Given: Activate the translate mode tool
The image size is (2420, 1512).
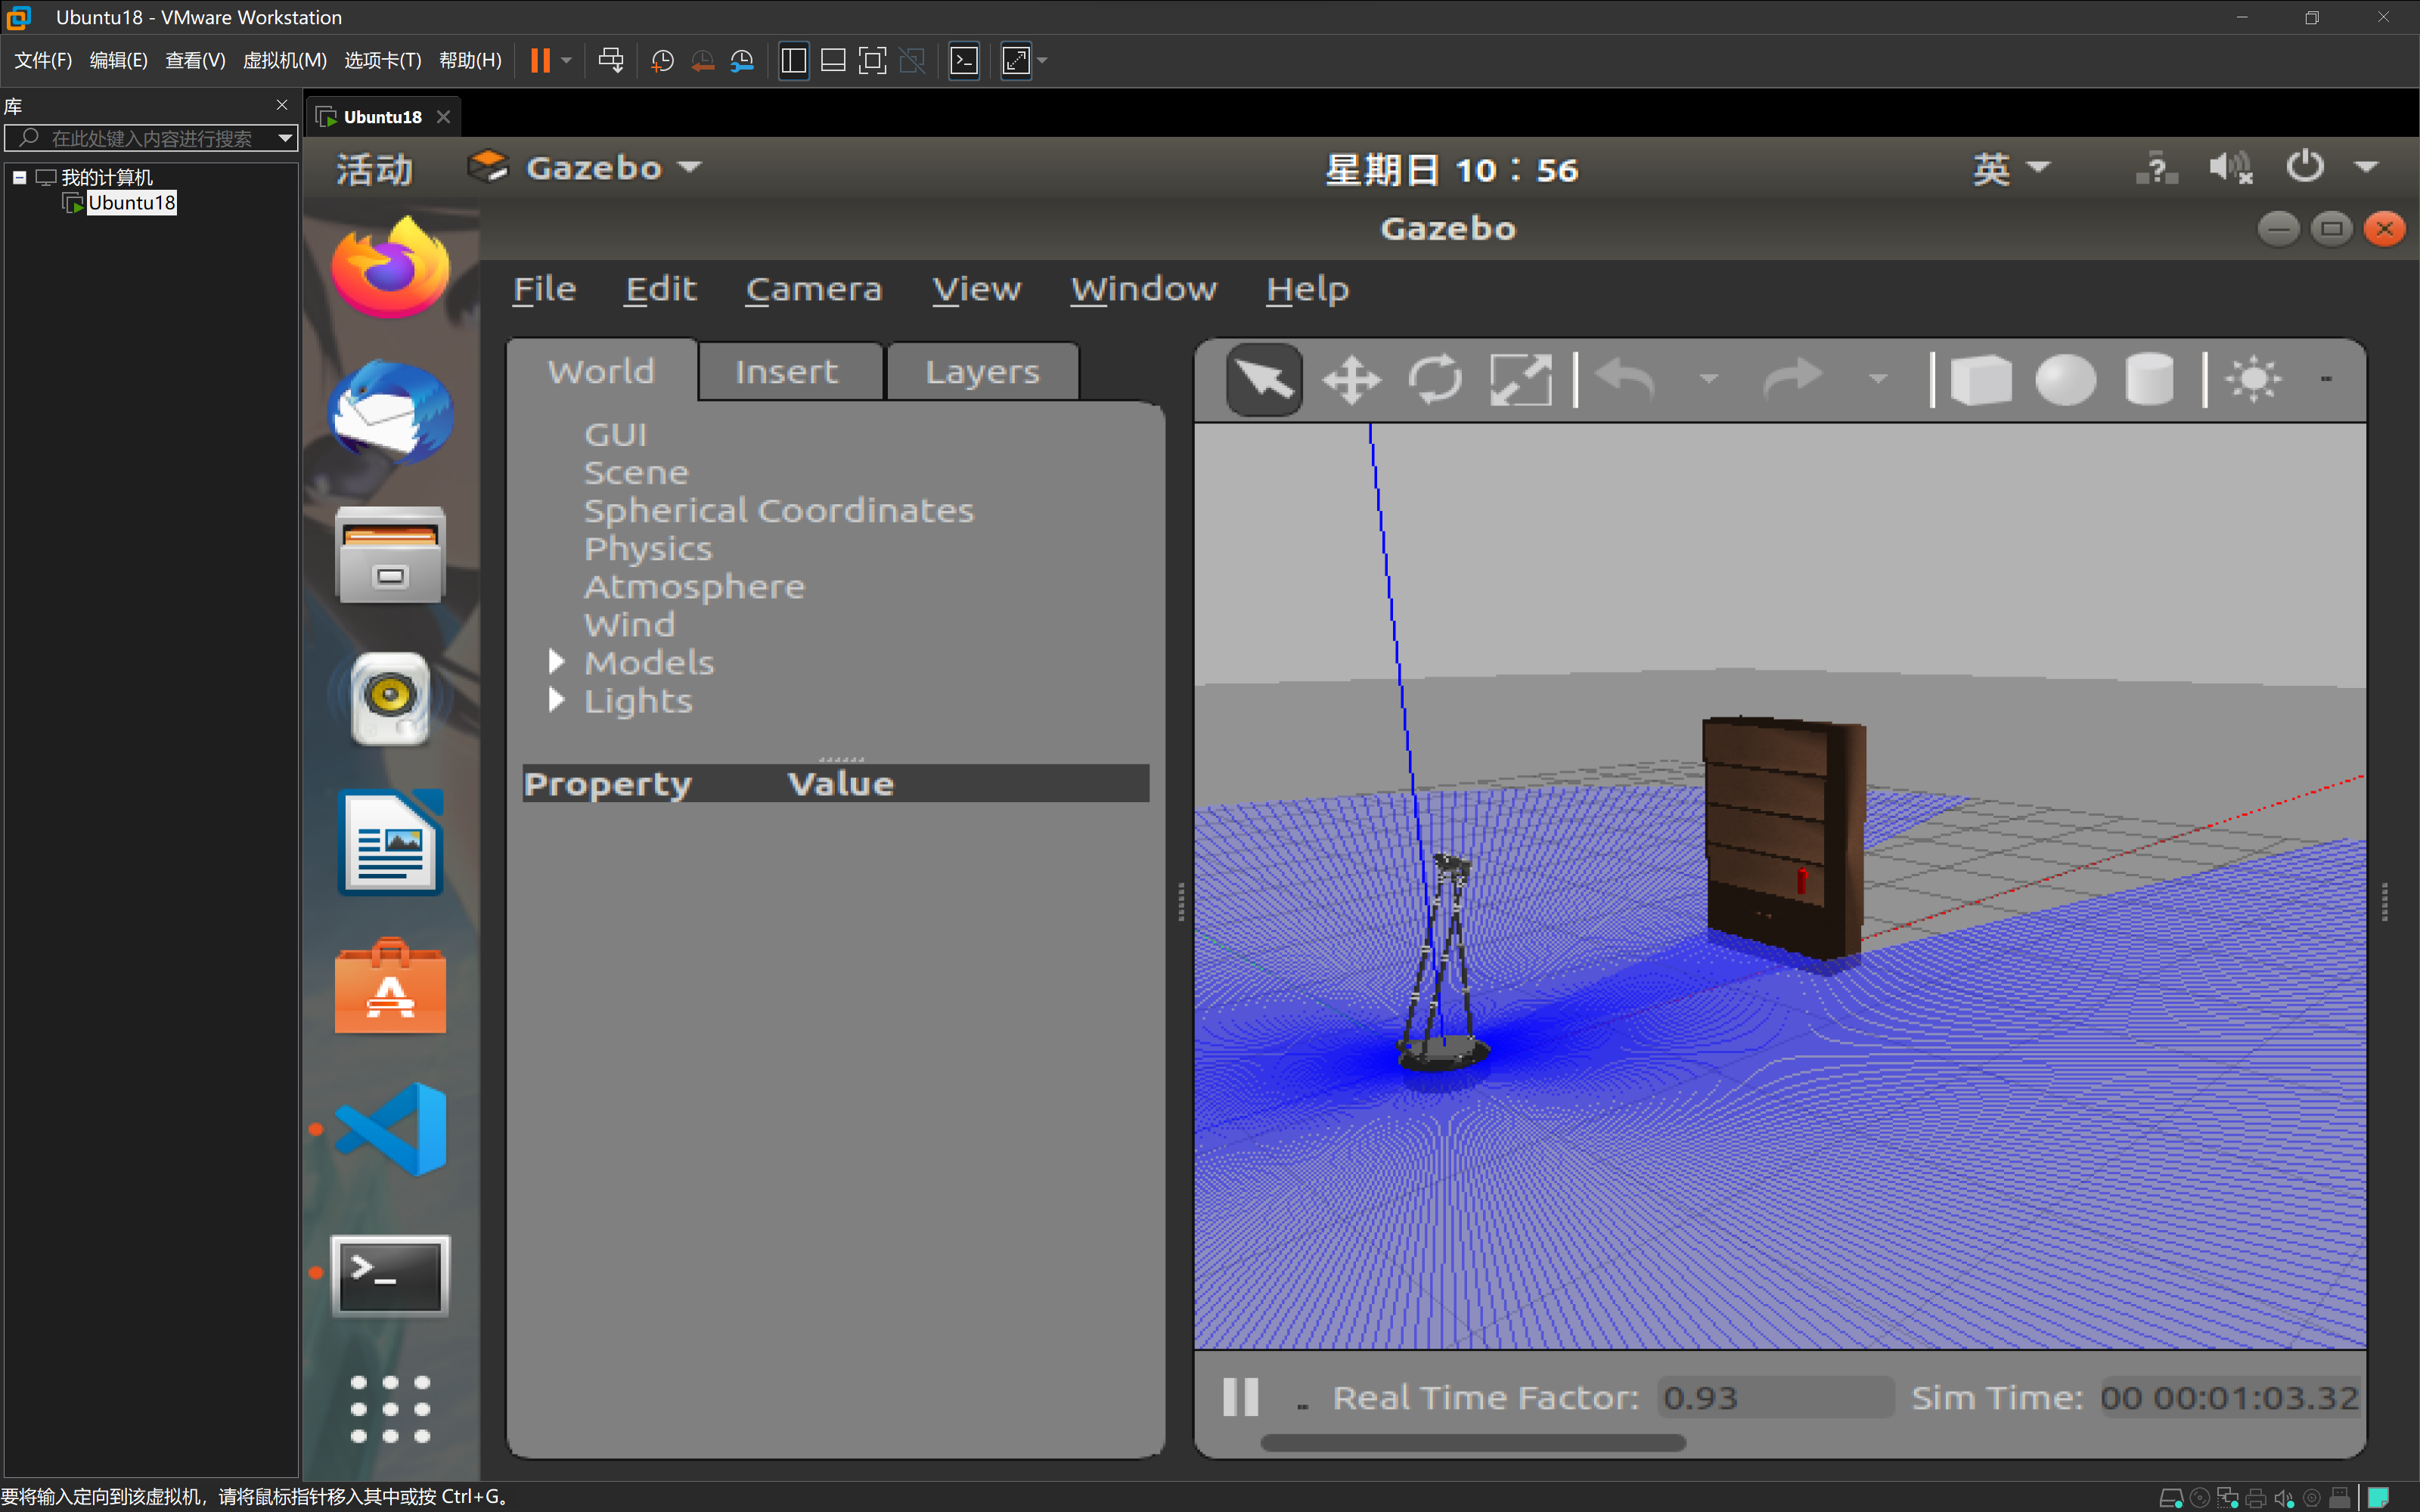Looking at the screenshot, I should pos(1351,380).
